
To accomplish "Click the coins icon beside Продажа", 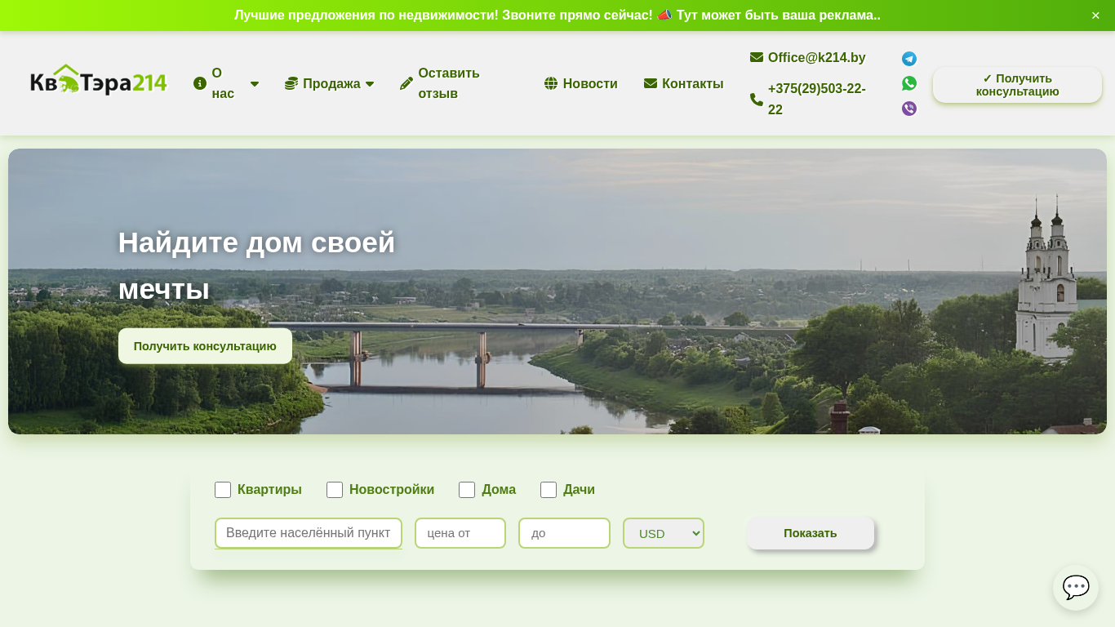I will tap(291, 83).
